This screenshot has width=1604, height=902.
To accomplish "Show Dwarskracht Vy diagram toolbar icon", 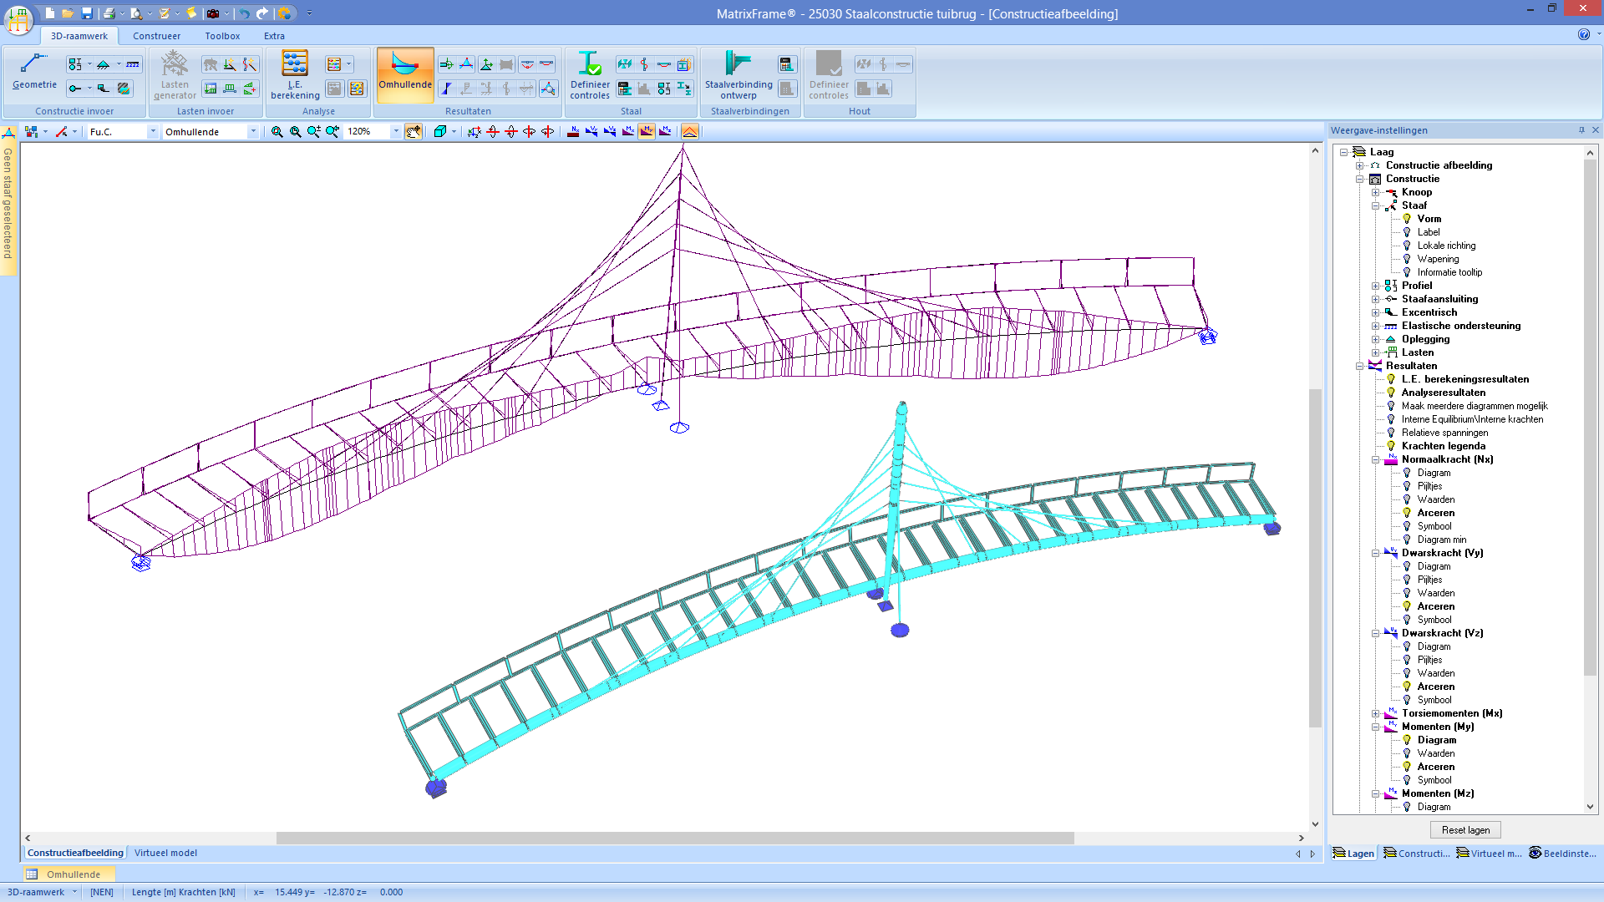I will [x=591, y=132].
